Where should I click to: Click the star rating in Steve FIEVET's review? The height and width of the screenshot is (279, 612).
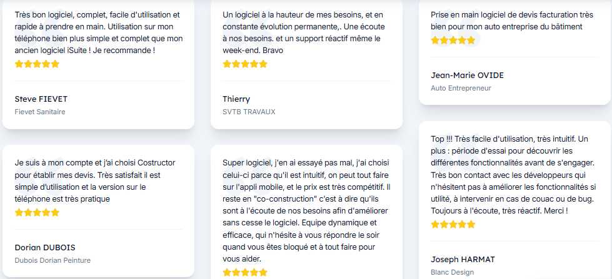click(37, 64)
